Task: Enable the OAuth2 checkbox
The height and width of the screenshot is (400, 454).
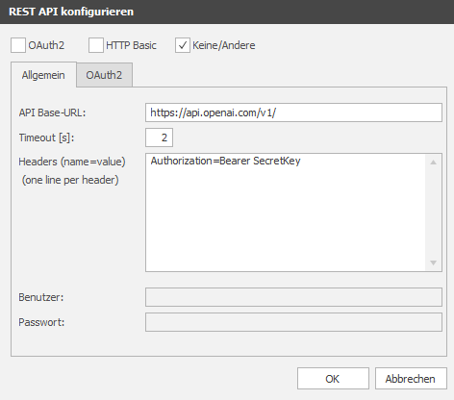Action: (x=18, y=45)
